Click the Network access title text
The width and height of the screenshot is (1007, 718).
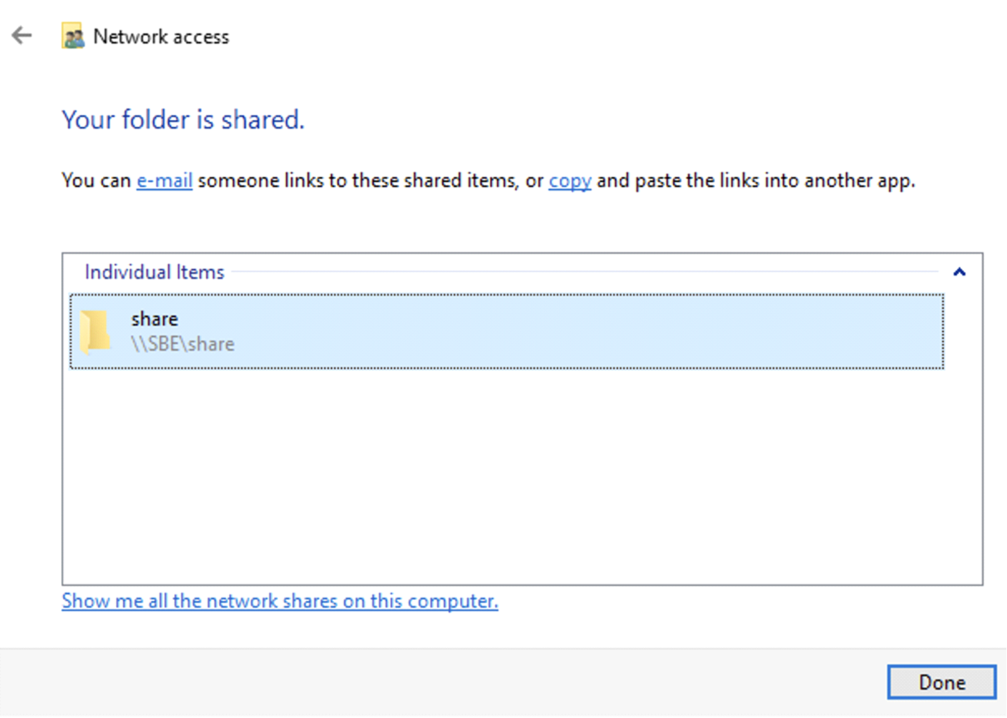[x=161, y=37]
